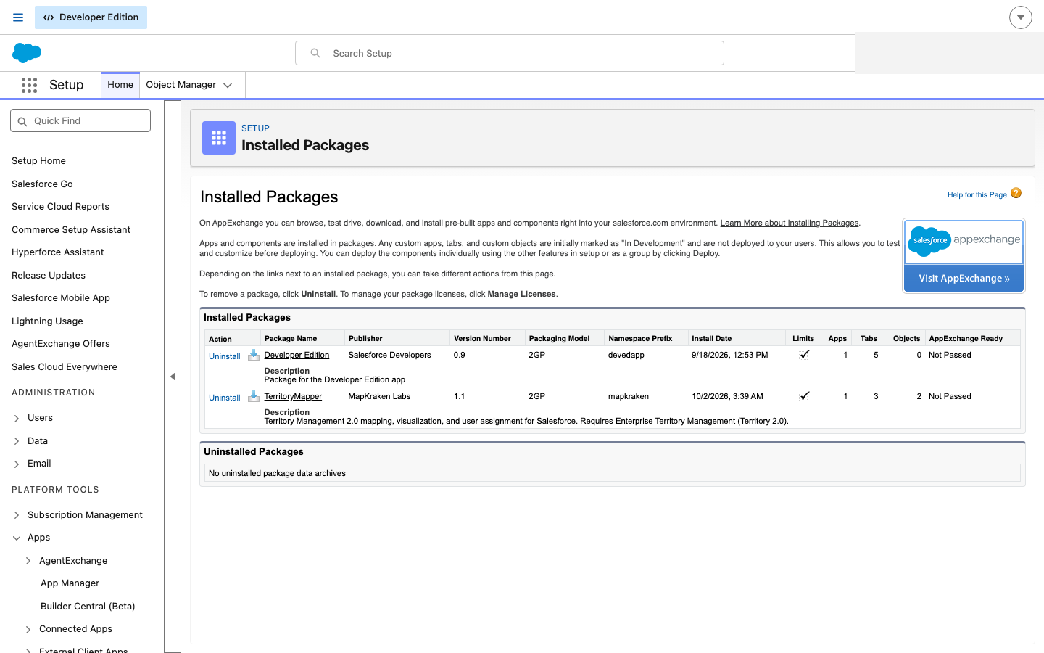Click the Help for this Page link
Viewport: 1044px width, 653px height.
point(977,194)
